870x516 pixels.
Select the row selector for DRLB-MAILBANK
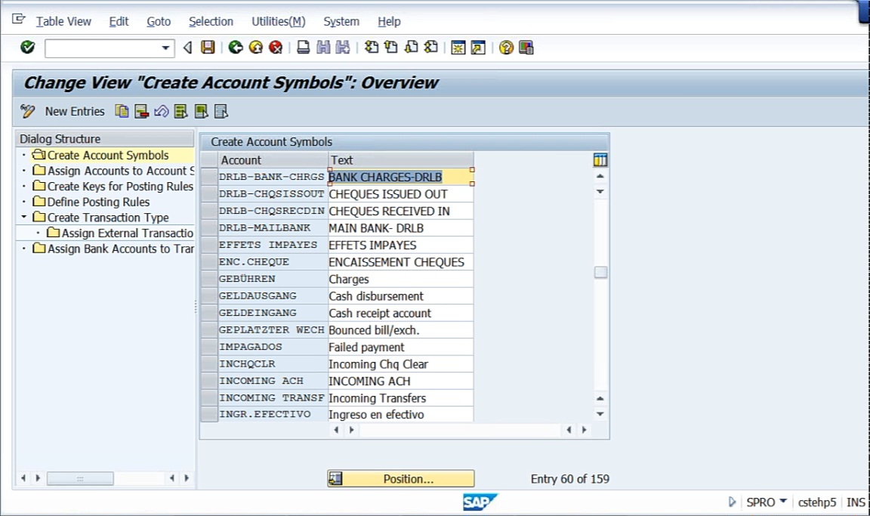(209, 228)
